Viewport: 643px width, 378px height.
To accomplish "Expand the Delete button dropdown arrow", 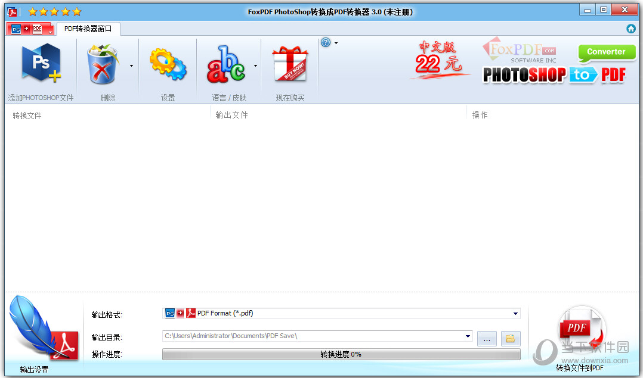I will tap(132, 65).
